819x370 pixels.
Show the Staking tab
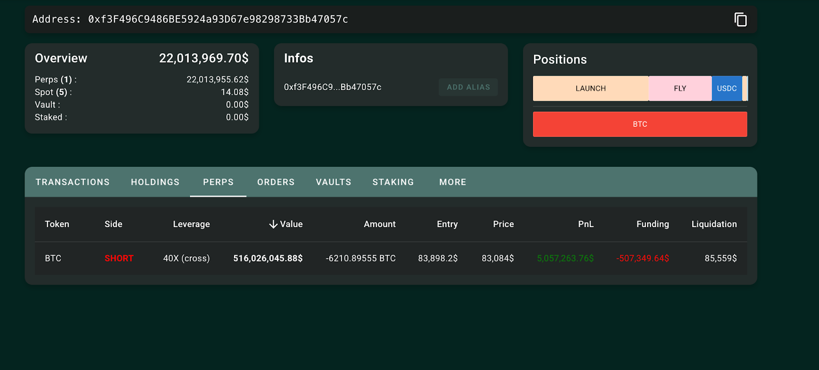coord(393,182)
